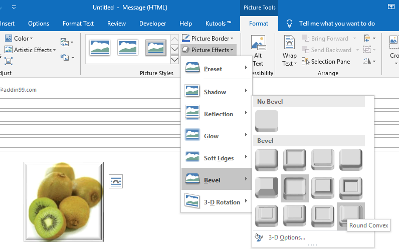The height and width of the screenshot is (249, 399).
Task: Open Customize Quick Access Toolbar dropdown
Action: [14, 7]
